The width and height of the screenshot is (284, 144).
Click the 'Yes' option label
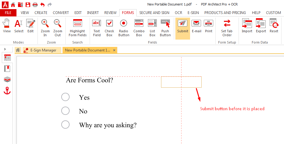click(84, 97)
